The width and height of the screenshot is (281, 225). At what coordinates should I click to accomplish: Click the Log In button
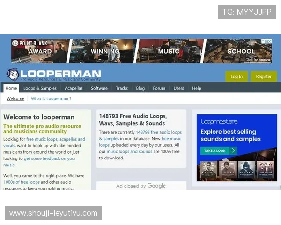[237, 76]
